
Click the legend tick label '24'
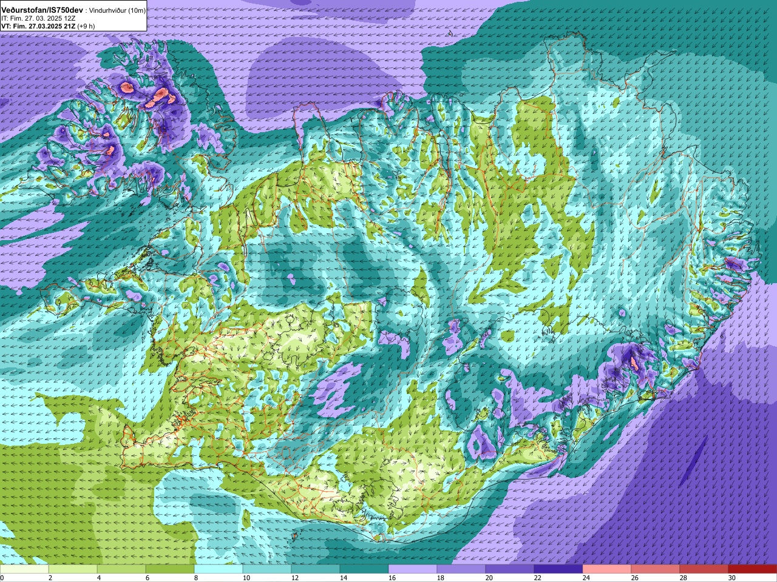pyautogui.click(x=586, y=578)
